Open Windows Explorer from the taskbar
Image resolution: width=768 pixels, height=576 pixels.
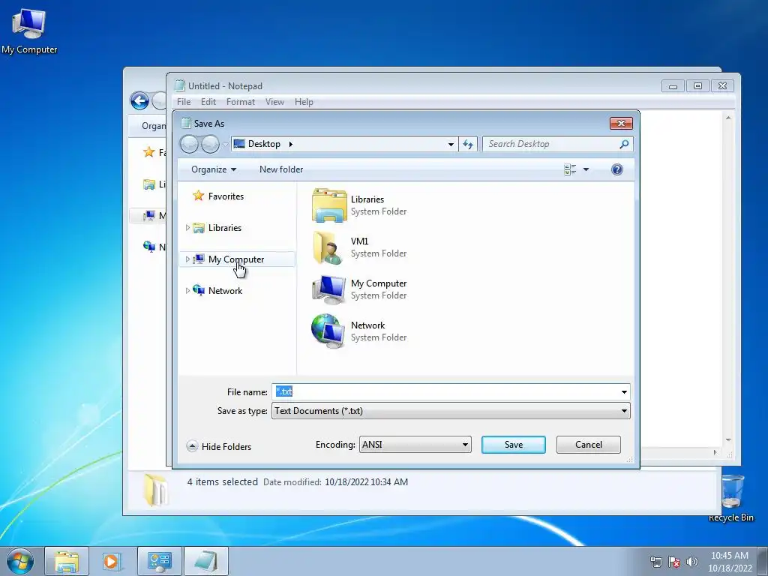(x=67, y=561)
